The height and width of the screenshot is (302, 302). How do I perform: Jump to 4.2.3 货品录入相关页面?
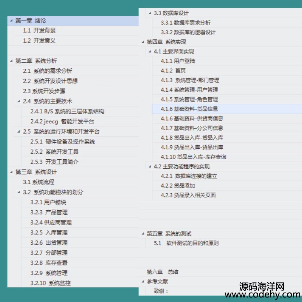click(x=188, y=195)
